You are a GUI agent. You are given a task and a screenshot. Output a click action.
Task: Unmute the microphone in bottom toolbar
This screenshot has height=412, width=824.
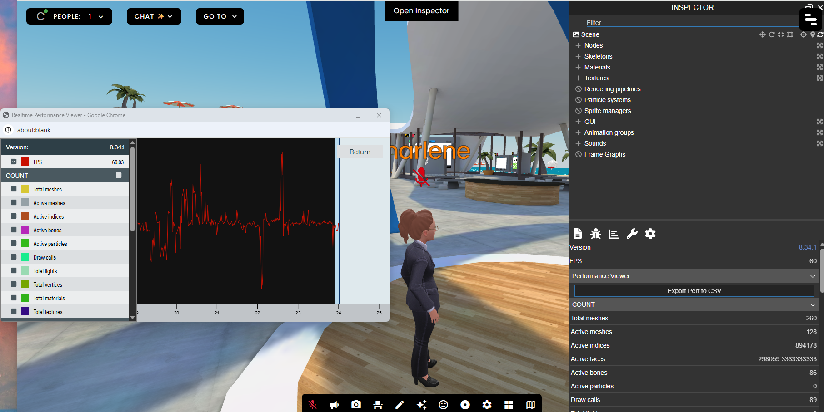[x=313, y=404]
